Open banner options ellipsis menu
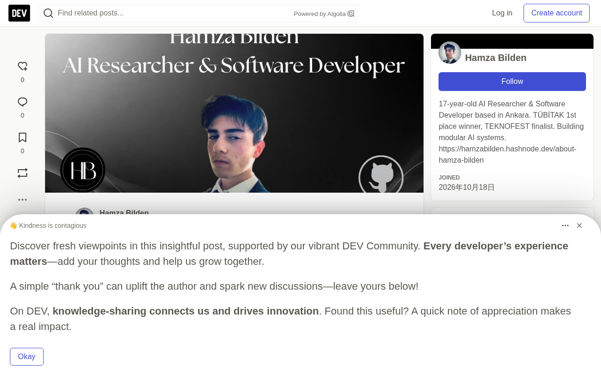The width and height of the screenshot is (601, 375). pos(565,225)
